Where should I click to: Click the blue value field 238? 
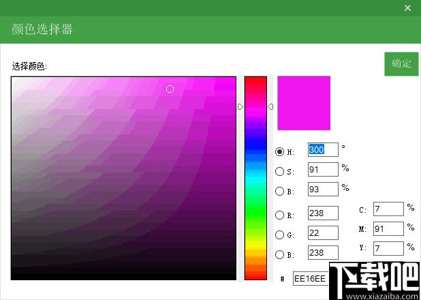point(323,252)
